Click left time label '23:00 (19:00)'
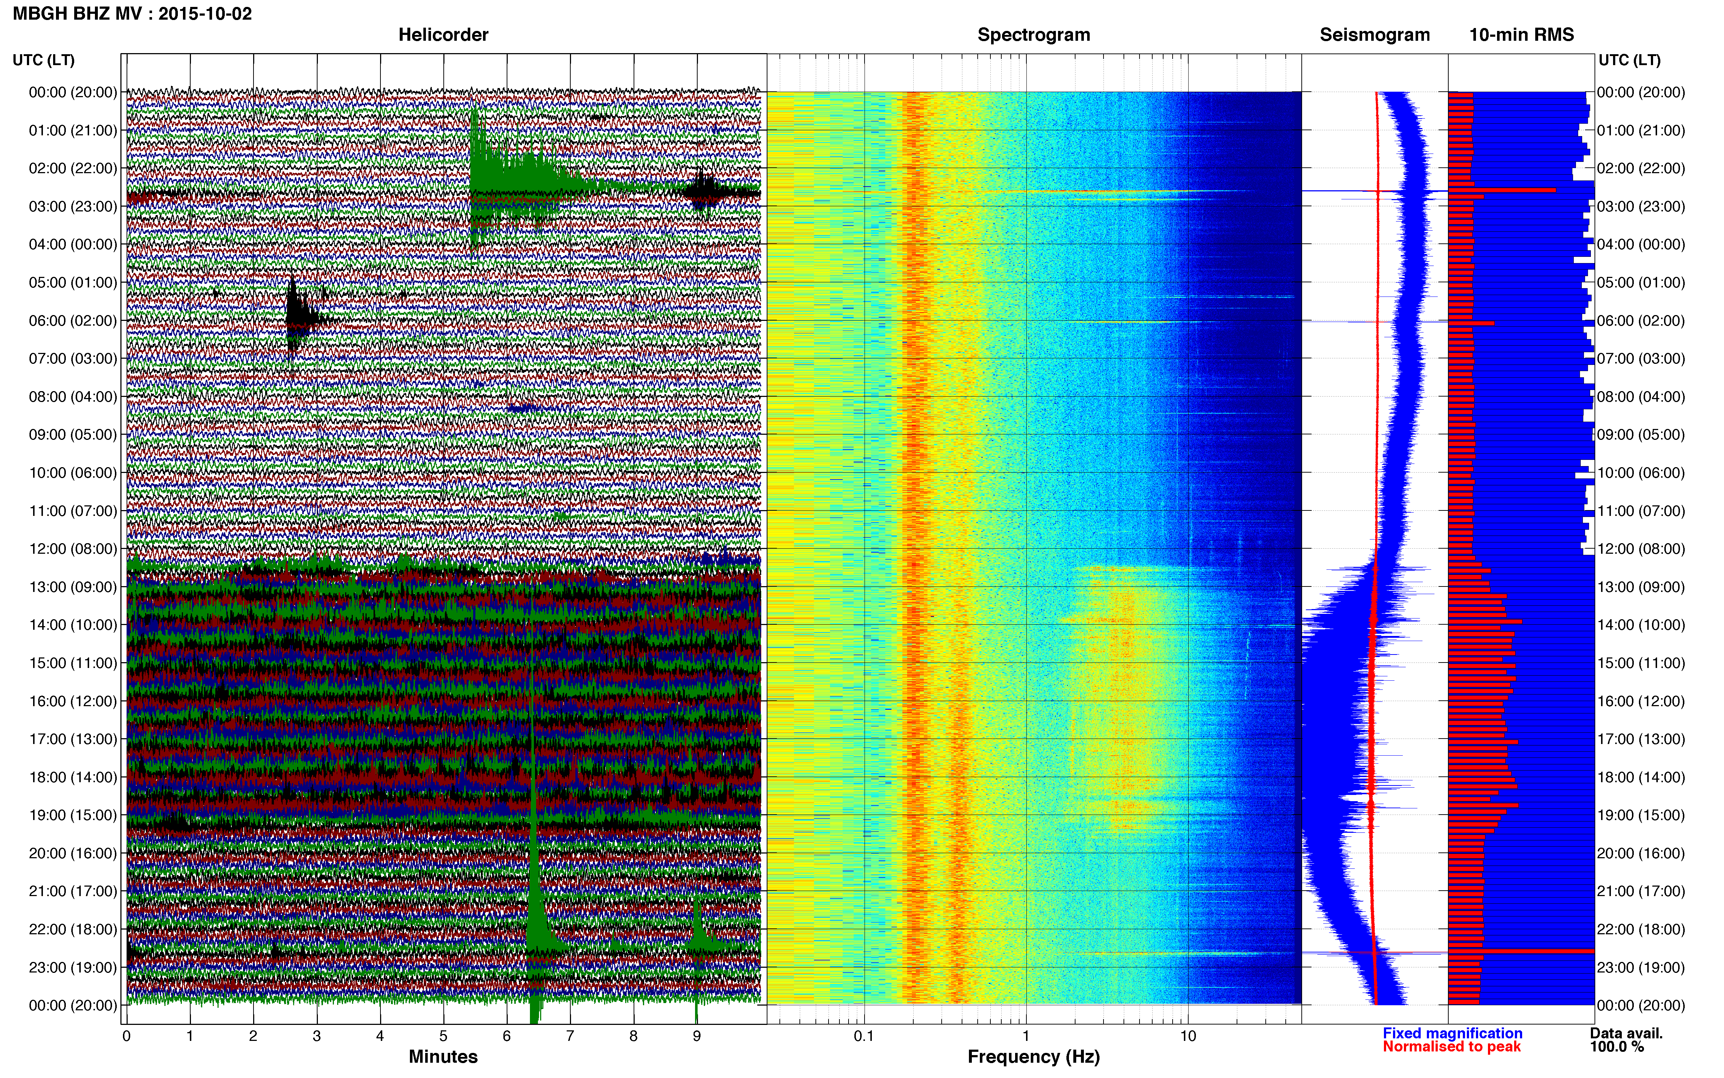 click(x=73, y=967)
